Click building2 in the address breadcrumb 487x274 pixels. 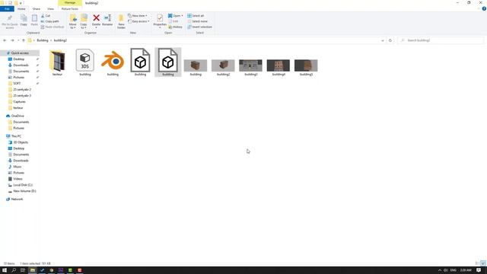coord(60,40)
